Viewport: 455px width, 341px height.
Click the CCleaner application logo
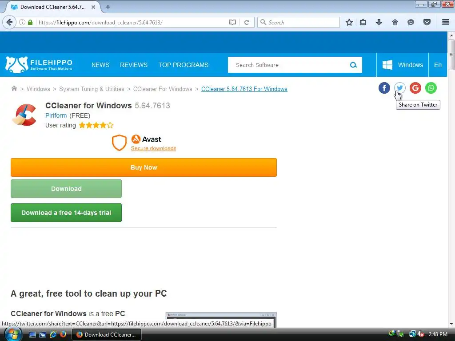point(25,115)
